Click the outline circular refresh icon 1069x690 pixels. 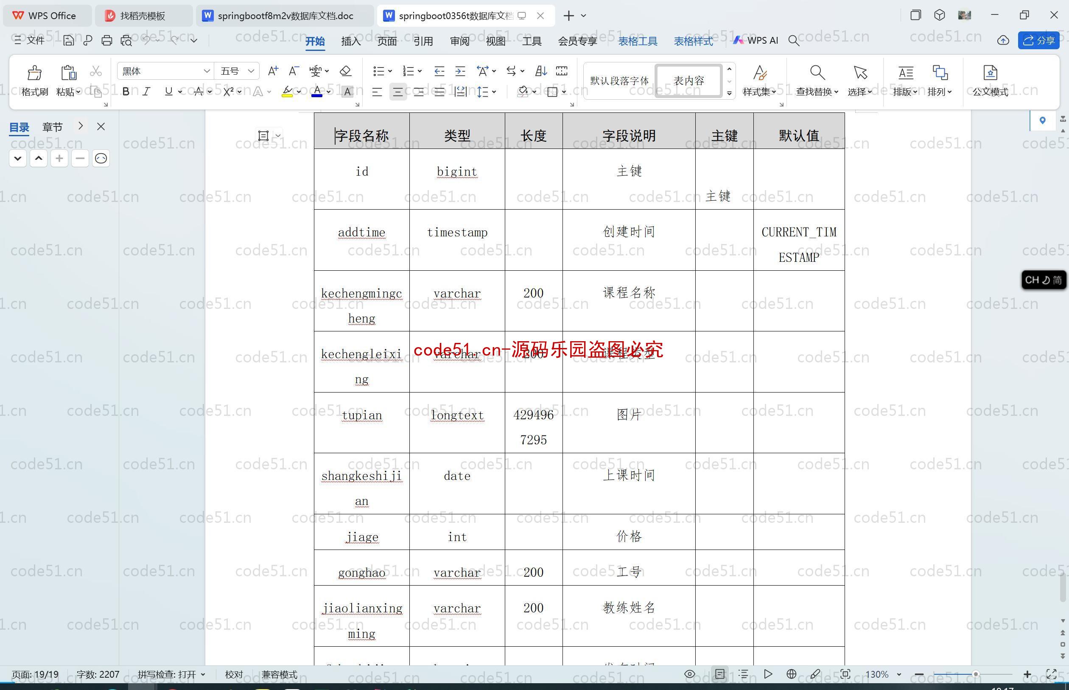pyautogui.click(x=101, y=158)
